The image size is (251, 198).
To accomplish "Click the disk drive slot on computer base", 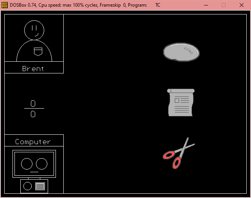I will tap(40, 186).
